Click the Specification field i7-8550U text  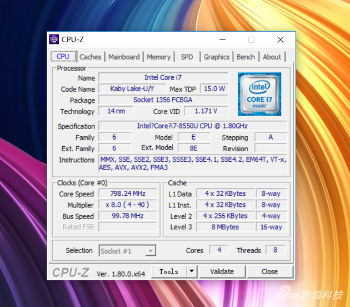click(192, 126)
